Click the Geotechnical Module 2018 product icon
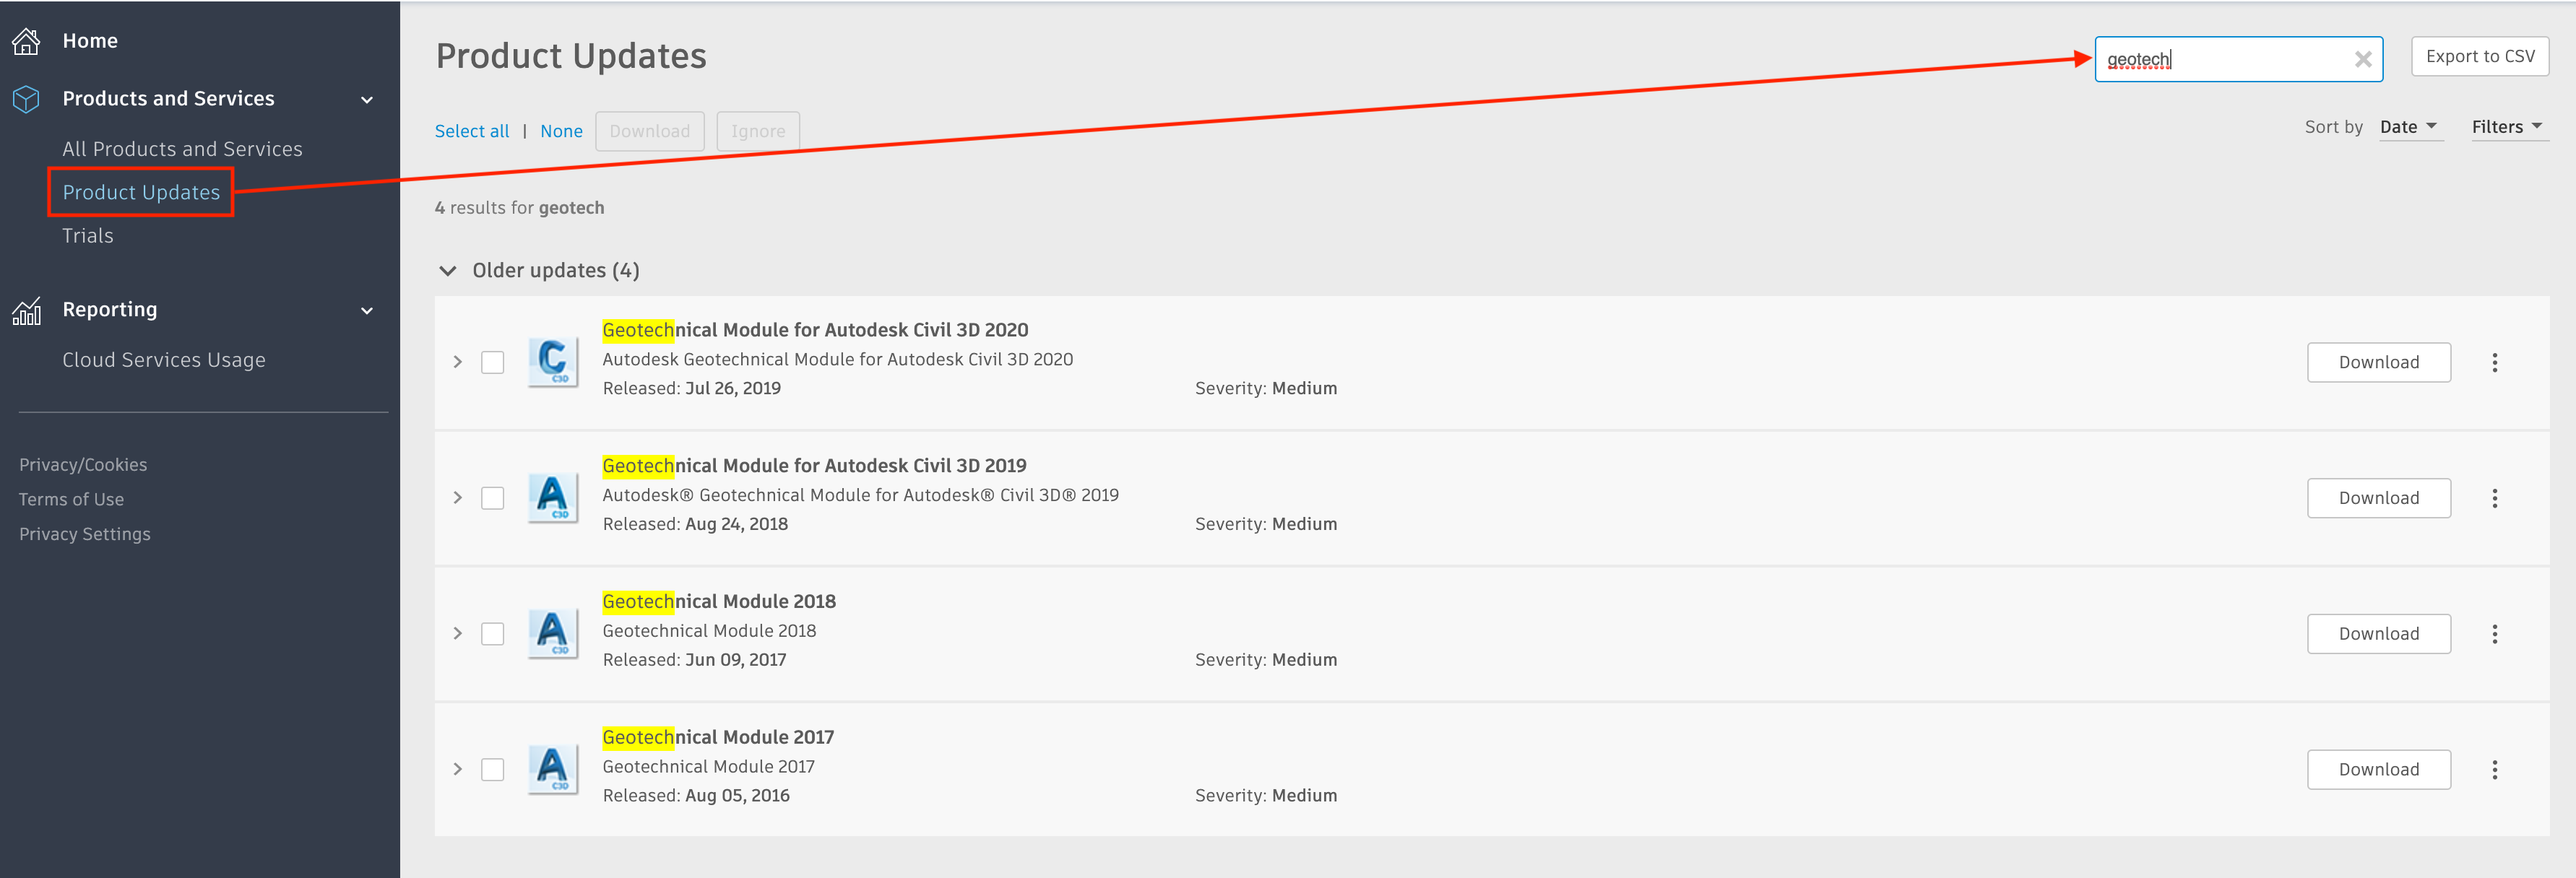 [554, 633]
